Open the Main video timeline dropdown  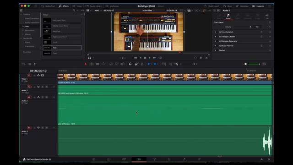[x=148, y=11]
